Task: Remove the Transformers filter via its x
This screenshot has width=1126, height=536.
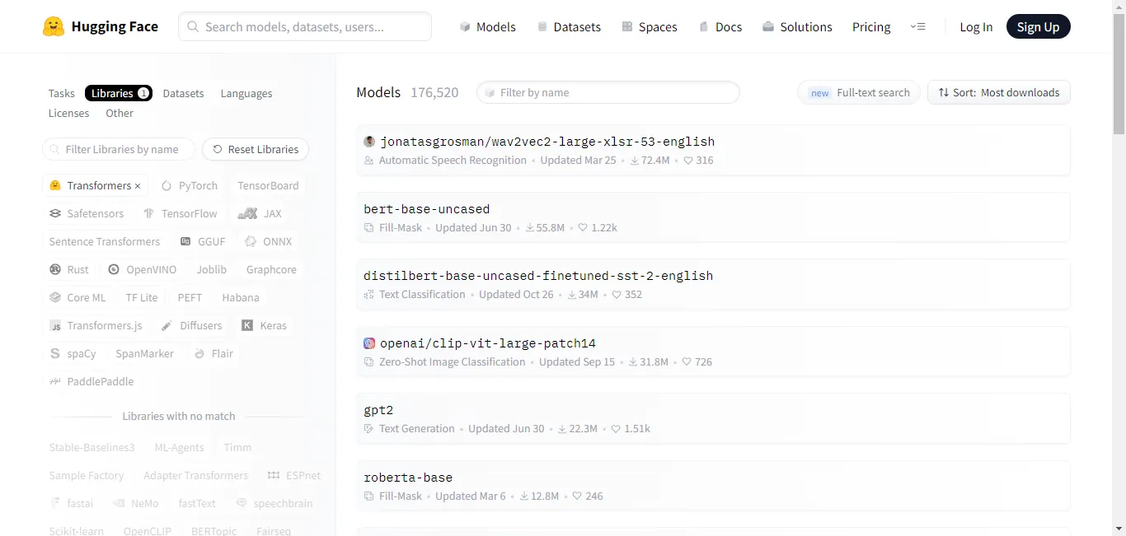Action: click(138, 186)
